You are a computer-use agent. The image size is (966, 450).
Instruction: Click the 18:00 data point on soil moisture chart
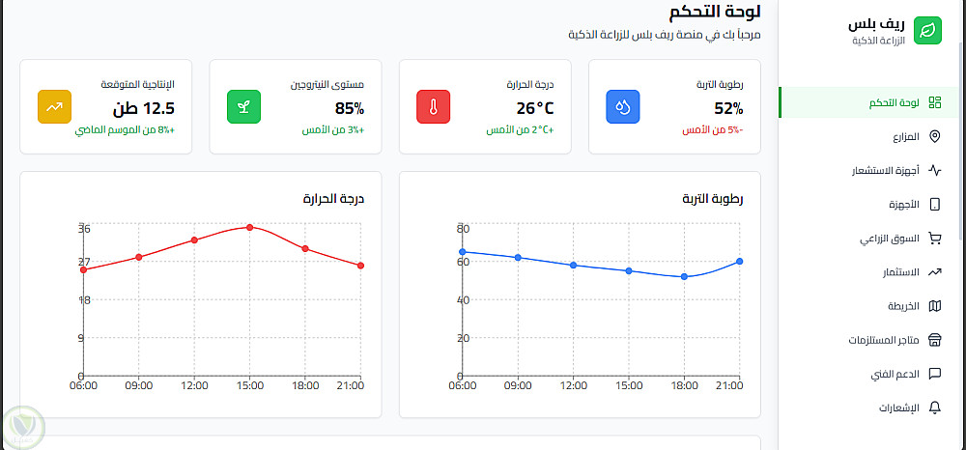684,276
